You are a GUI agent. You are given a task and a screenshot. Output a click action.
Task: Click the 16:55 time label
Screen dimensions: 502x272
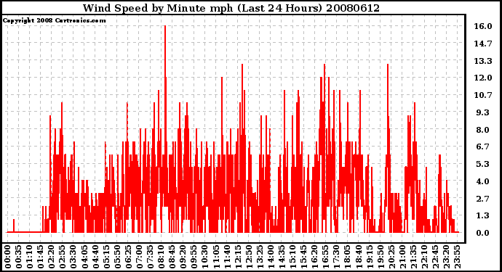(x=325, y=257)
